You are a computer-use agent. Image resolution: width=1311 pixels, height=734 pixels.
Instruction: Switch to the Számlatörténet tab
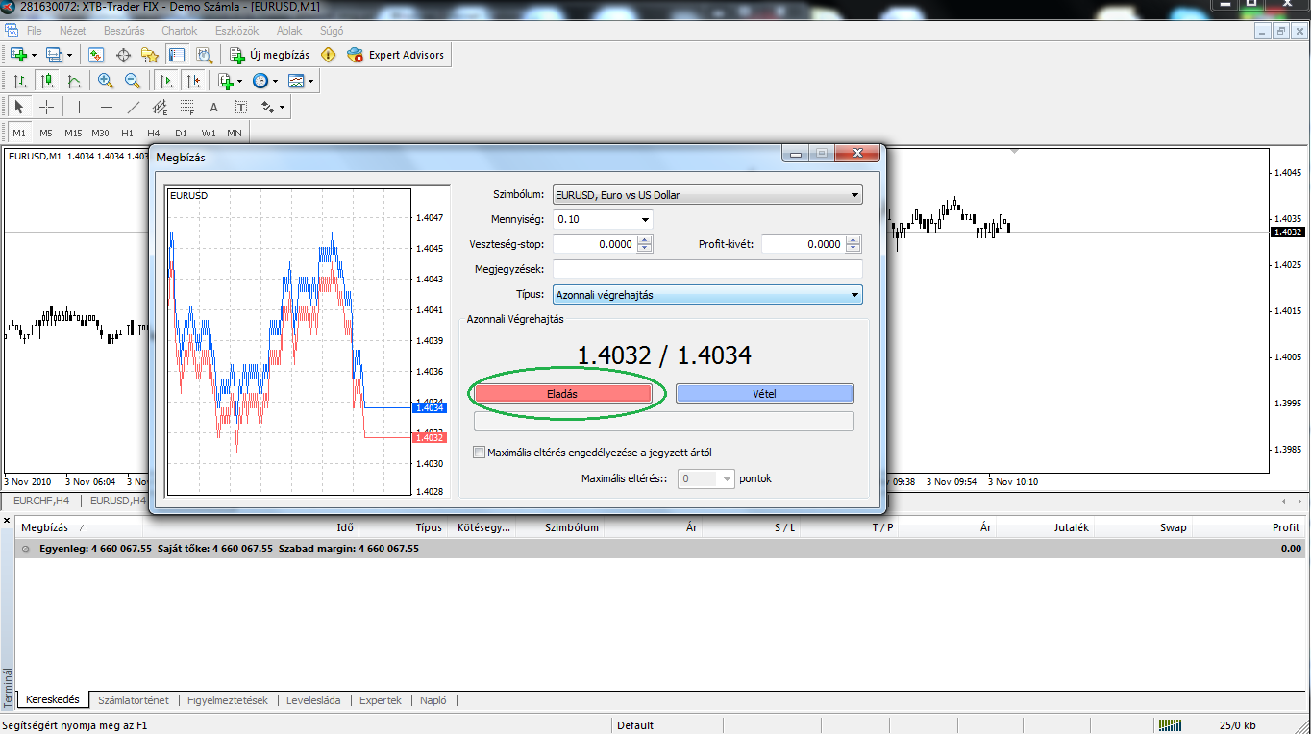[x=134, y=700]
